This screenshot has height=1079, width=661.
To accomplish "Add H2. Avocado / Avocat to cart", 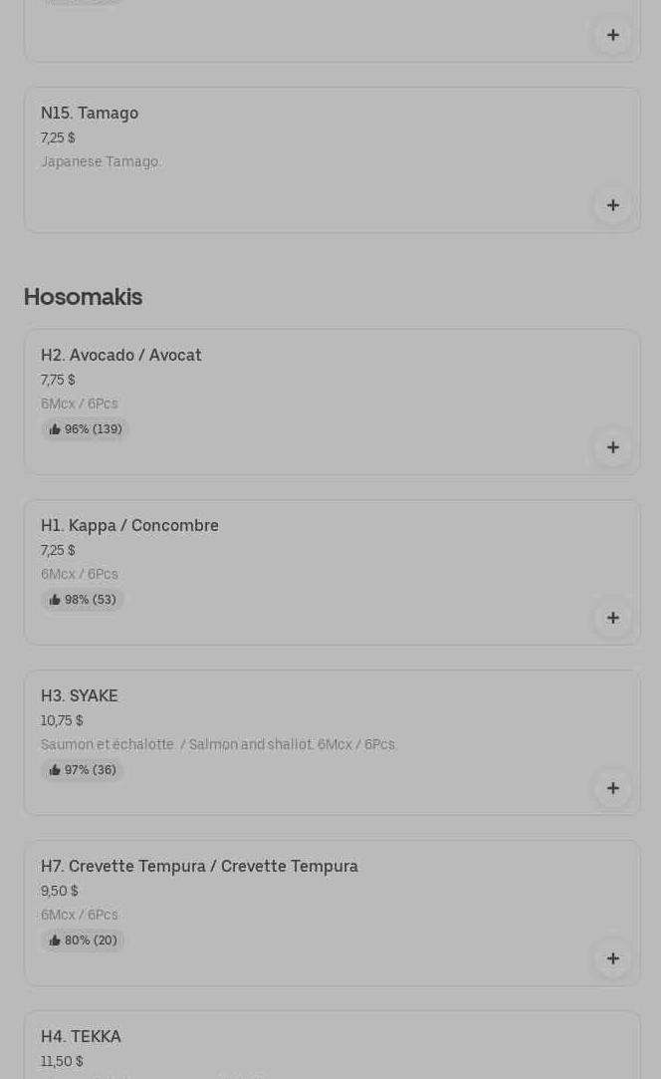I will pyautogui.click(x=613, y=447).
